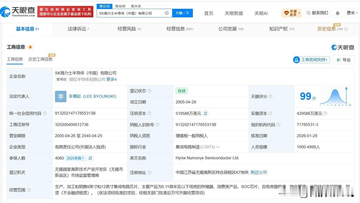The image size is (360, 203).
Task: Click the 增值税一般纳税人 value
Action: (192, 136)
